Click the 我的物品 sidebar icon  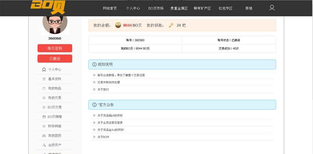(x=44, y=88)
